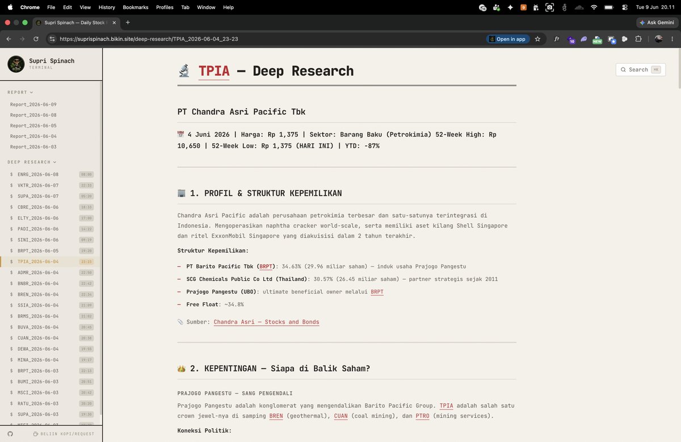681x442 pixels.
Task: Click the extension icon labeled NEW
Action: (597, 39)
